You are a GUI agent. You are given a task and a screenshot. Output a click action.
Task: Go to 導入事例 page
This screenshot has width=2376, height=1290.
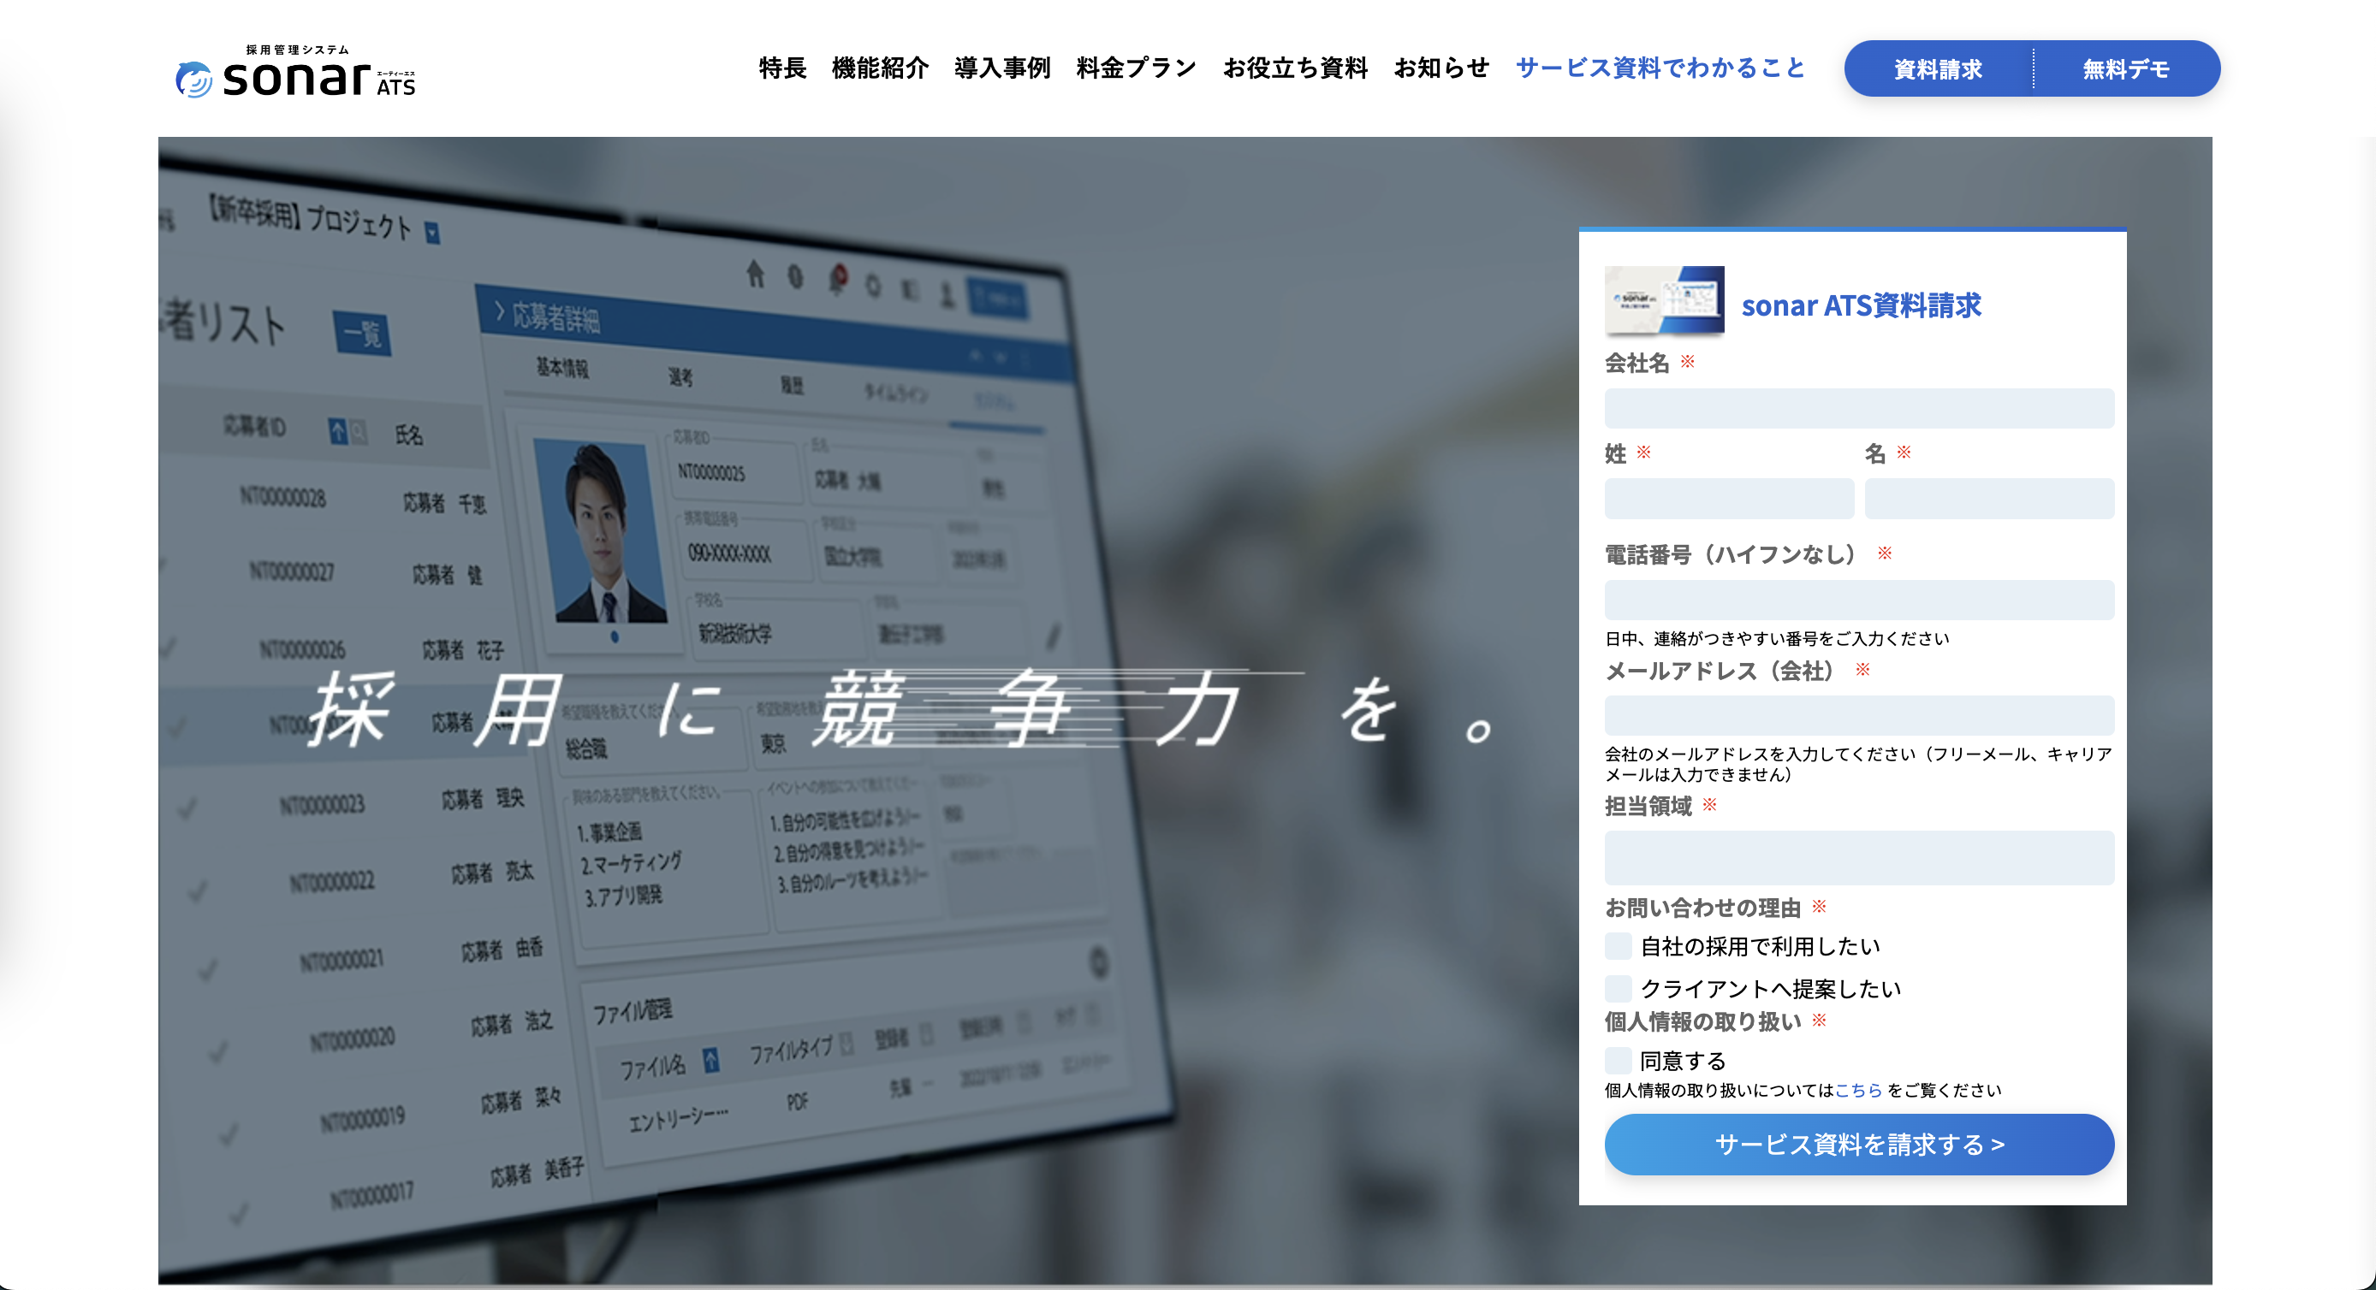point(1002,68)
